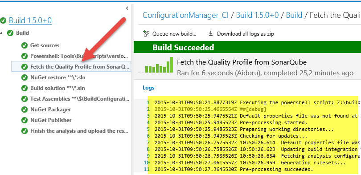The height and width of the screenshot is (175, 361).
Task: Click Download all logs as zip
Action: tap(246, 34)
